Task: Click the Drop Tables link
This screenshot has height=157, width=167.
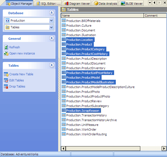Action: pyautogui.click(x=17, y=86)
